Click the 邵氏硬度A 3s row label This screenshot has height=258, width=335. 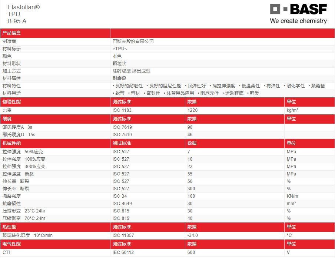pyautogui.click(x=17, y=127)
